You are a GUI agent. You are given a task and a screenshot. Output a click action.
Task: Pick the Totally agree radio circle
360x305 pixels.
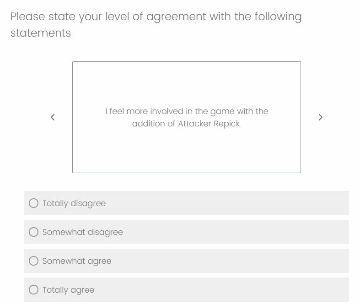(33, 289)
